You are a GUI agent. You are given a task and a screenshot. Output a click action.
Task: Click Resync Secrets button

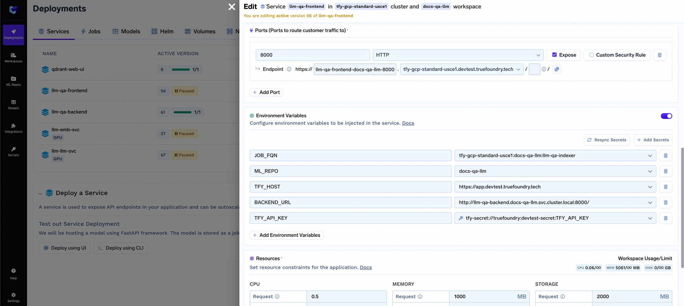[x=607, y=140]
